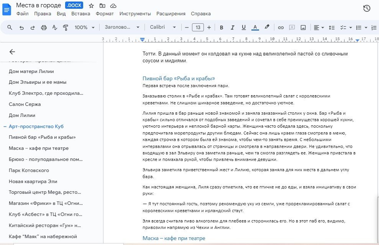Screen dimensions: 379x245
Task: Open the move to folder icon
Action: click(x=102, y=6)
